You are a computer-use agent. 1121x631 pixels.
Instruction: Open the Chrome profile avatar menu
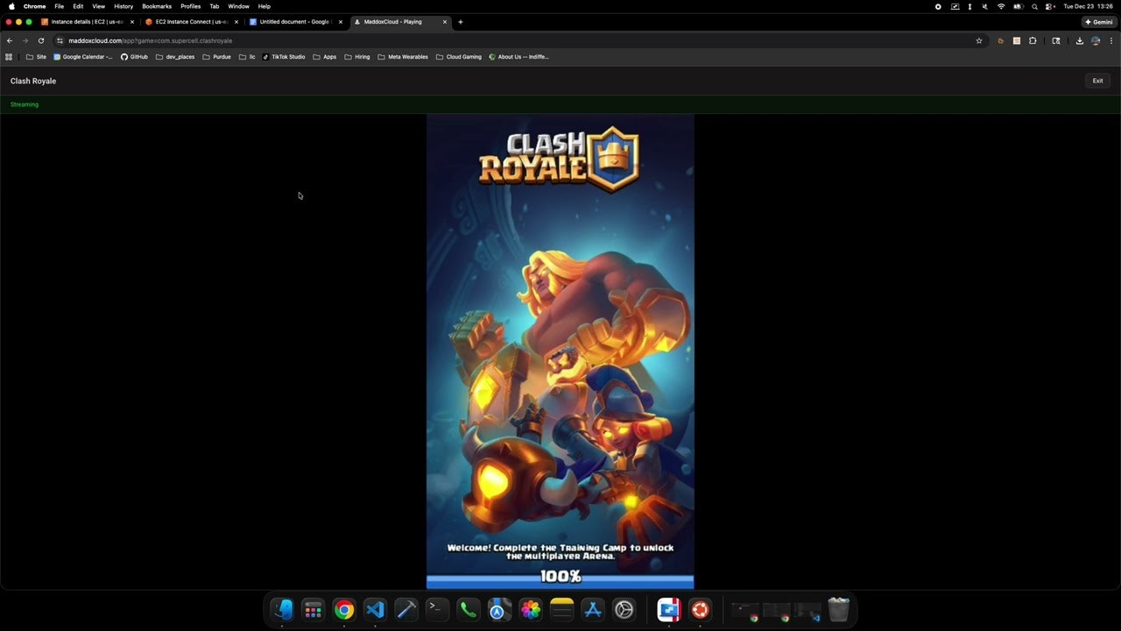coord(1096,40)
